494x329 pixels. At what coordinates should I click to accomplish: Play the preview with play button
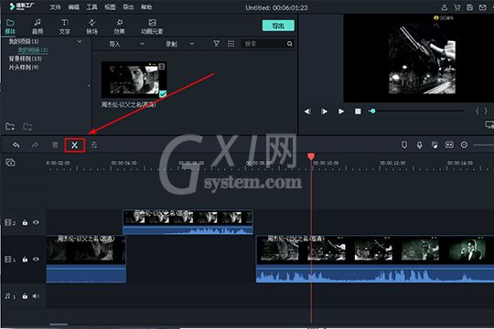(x=341, y=111)
